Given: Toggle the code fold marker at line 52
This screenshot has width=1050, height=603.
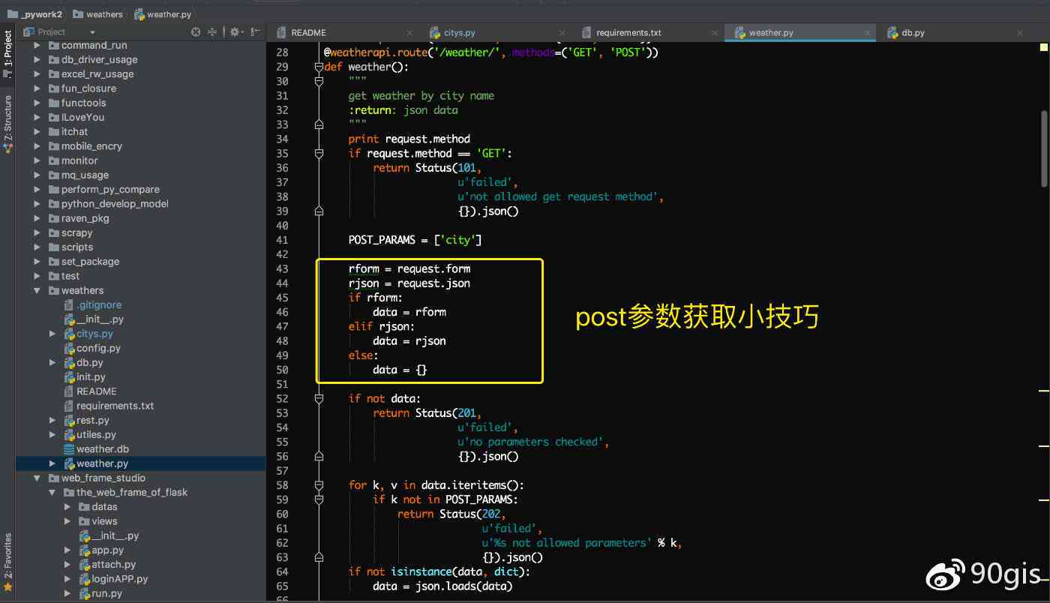Looking at the screenshot, I should tap(318, 397).
